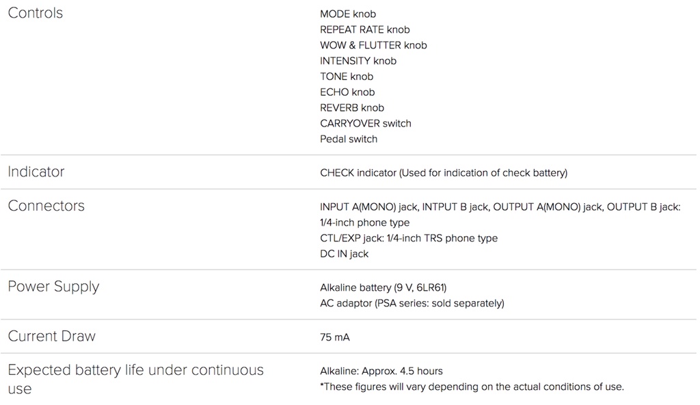Viewport: 700px width, 405px height.
Task: Click the CARRYOVER switch entry
Action: pos(365,124)
